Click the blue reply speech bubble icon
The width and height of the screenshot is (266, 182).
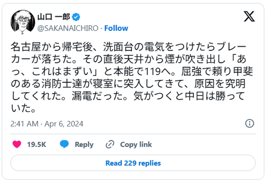click(64, 144)
